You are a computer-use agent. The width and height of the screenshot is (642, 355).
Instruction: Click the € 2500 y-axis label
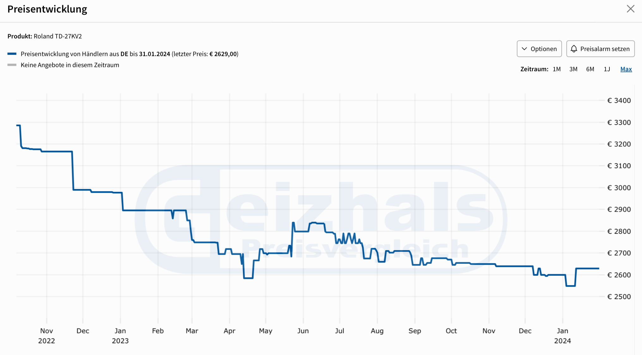point(619,297)
